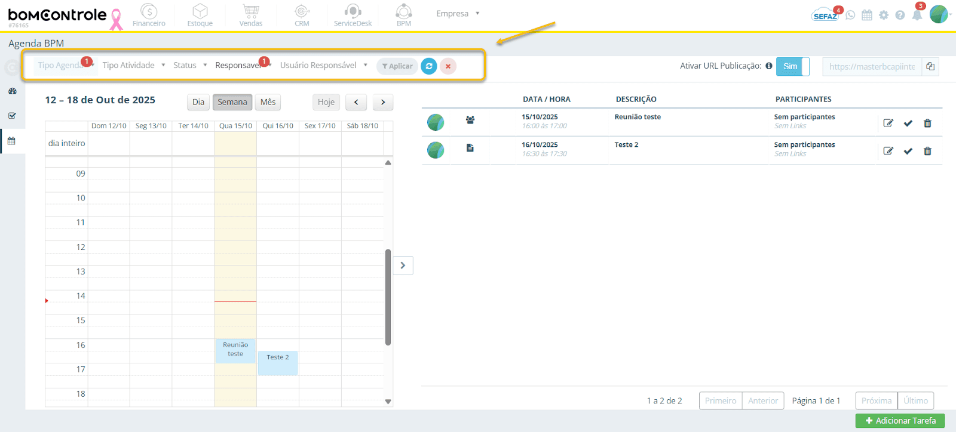The width and height of the screenshot is (956, 432).
Task: Go to the Último page
Action: tap(916, 401)
